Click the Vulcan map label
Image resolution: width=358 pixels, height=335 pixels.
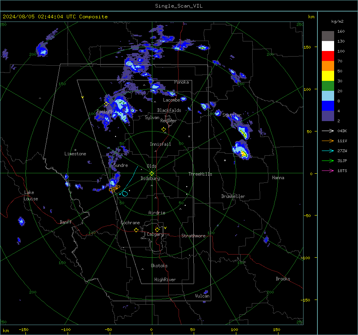[x=202, y=296]
